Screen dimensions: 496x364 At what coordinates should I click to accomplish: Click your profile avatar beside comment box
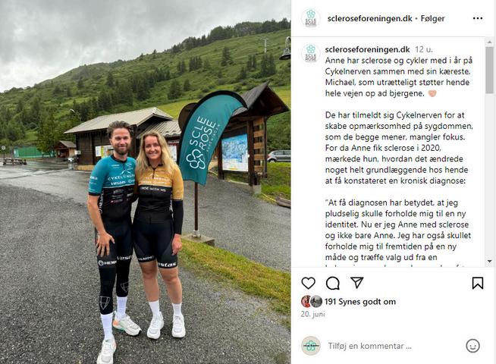[311, 346]
